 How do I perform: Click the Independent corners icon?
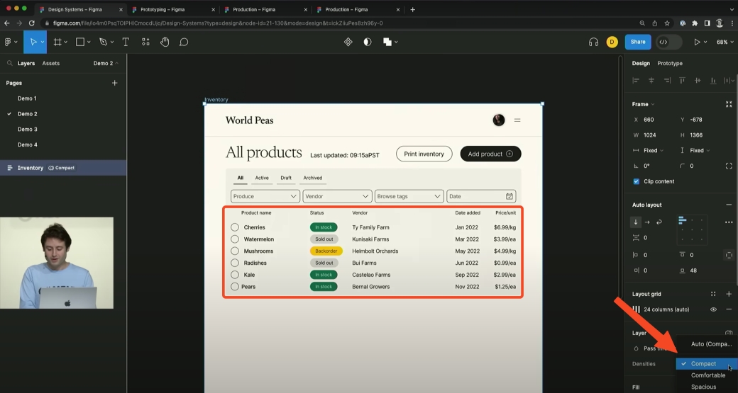(729, 166)
